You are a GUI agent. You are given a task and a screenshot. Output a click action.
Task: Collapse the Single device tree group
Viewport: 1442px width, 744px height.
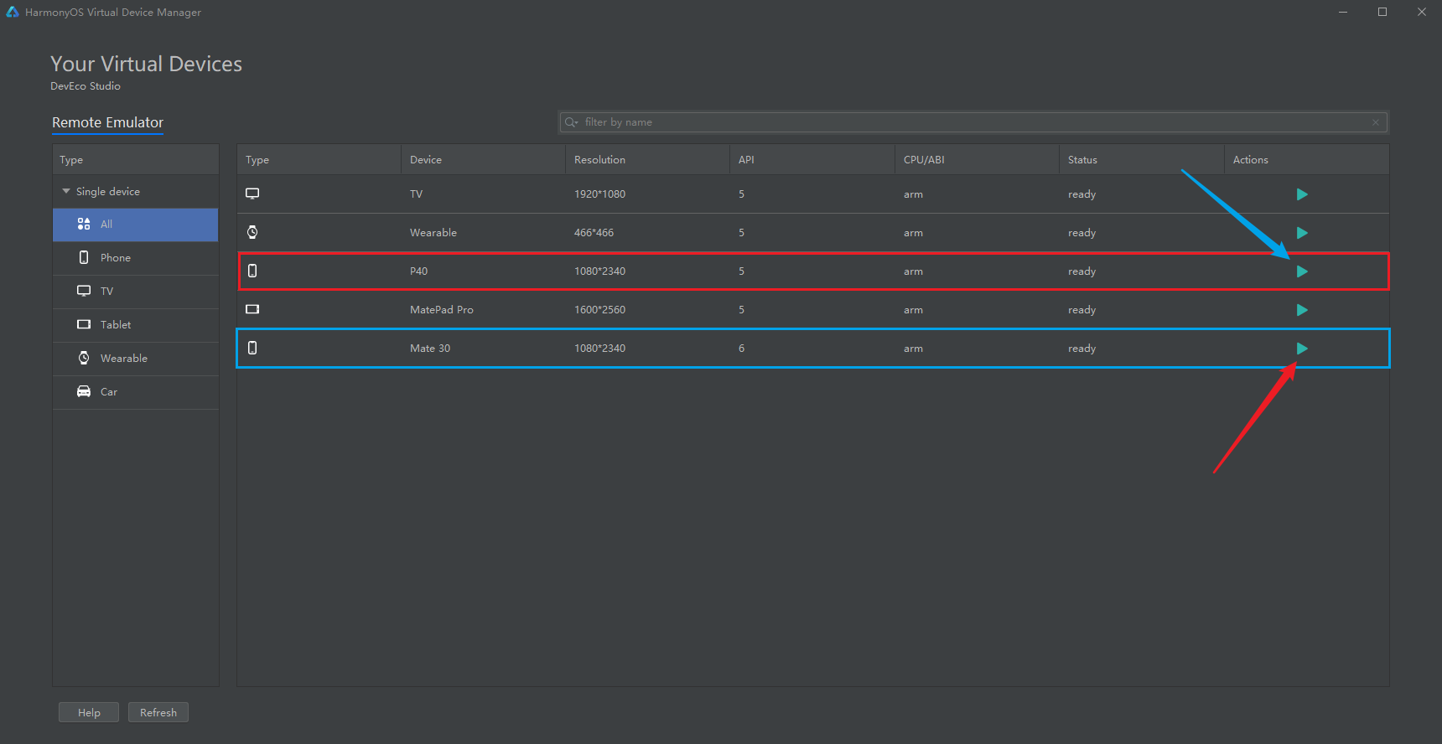pyautogui.click(x=66, y=191)
